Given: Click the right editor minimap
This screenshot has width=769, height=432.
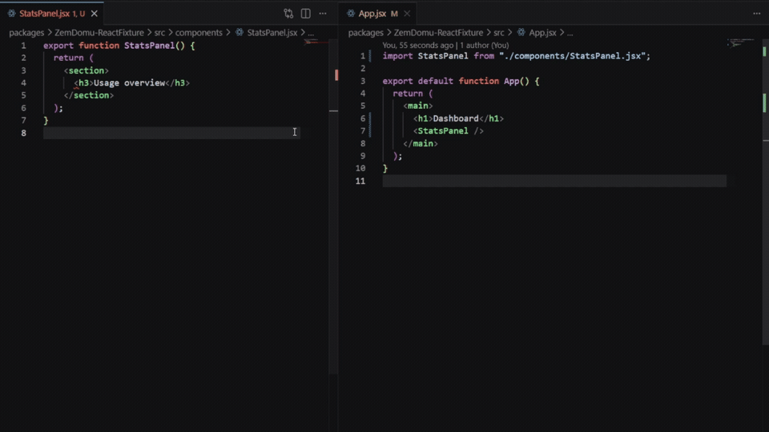Looking at the screenshot, I should tap(740, 42).
